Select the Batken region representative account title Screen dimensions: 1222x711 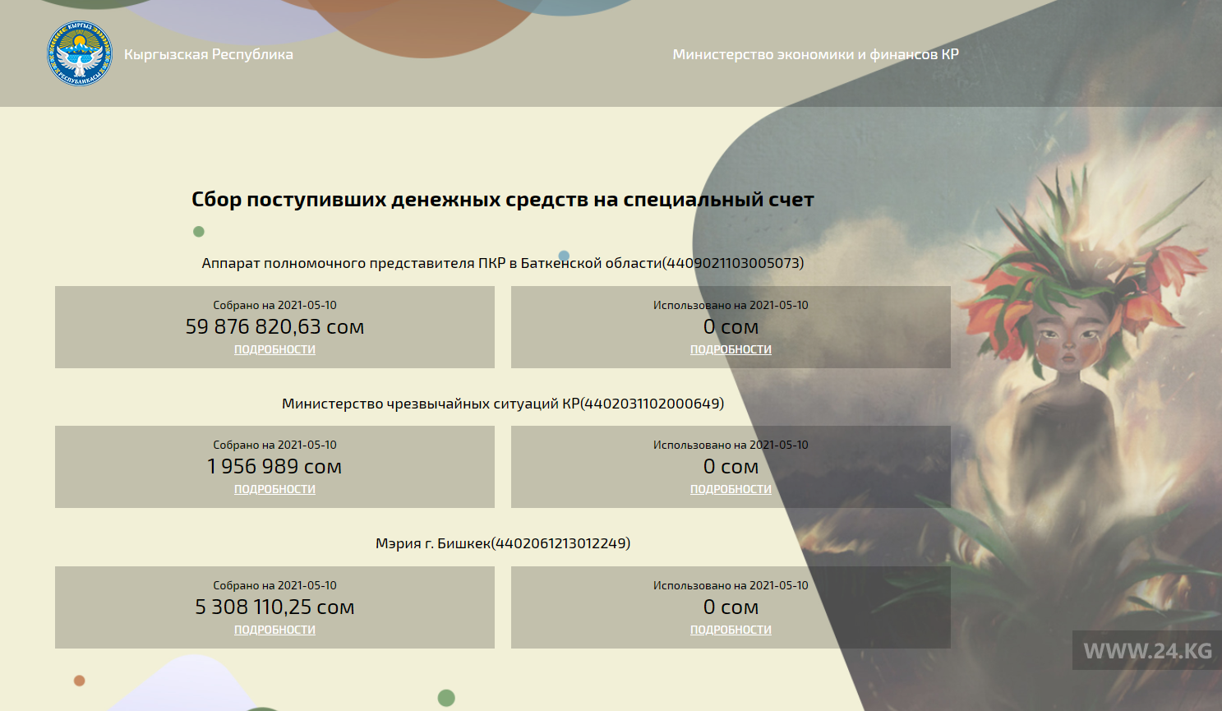click(502, 263)
